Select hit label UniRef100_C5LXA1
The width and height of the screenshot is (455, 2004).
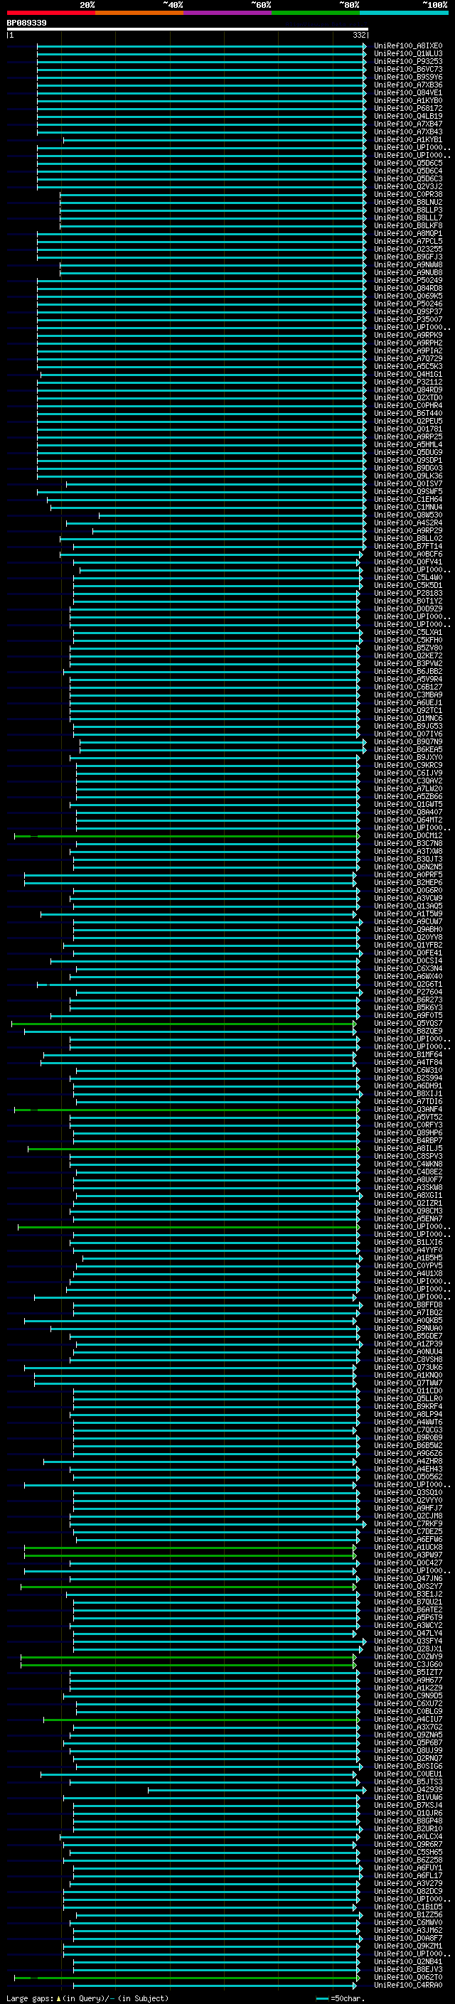point(408,633)
